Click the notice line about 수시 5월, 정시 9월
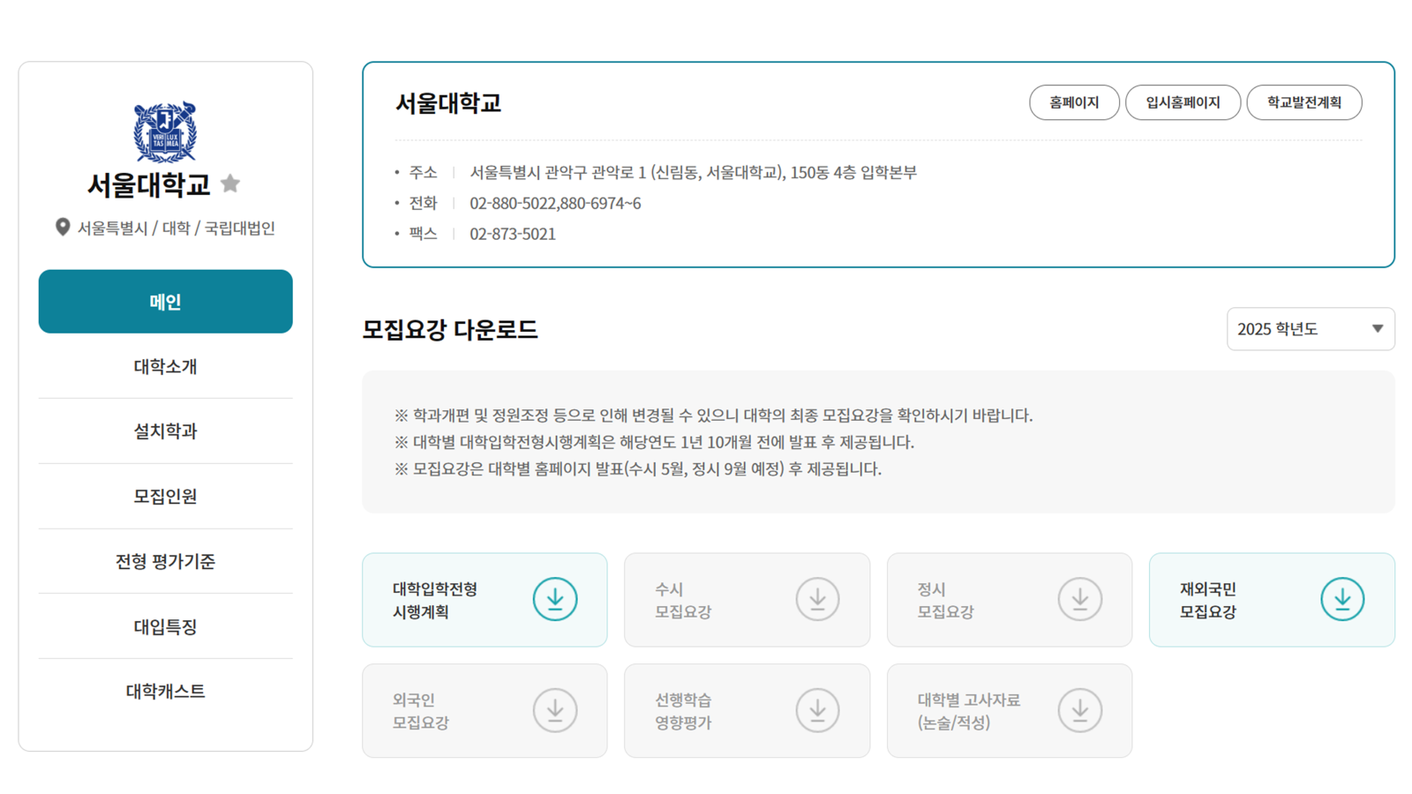Image resolution: width=1412 pixels, height=794 pixels. (637, 468)
